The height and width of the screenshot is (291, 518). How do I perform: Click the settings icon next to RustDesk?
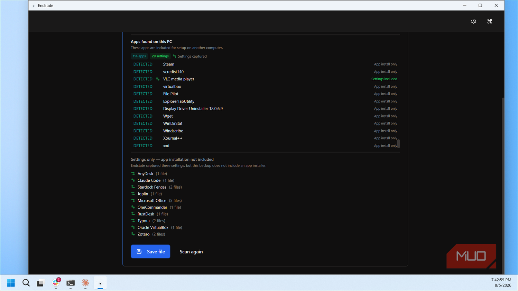point(133,214)
